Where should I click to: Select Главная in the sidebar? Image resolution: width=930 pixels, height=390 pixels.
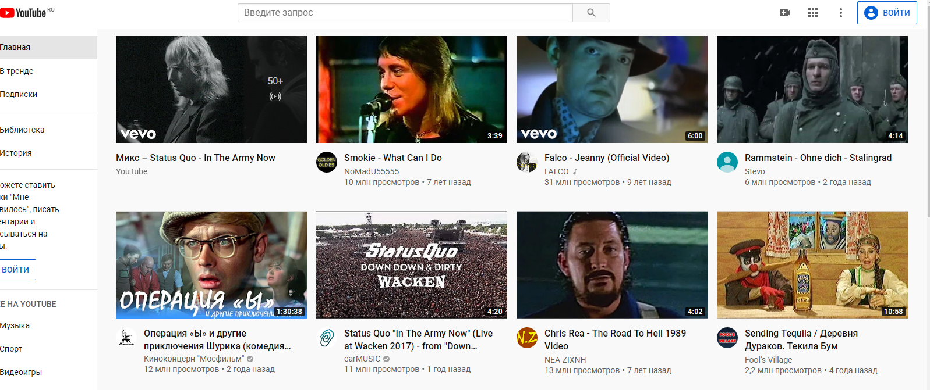[x=48, y=48]
